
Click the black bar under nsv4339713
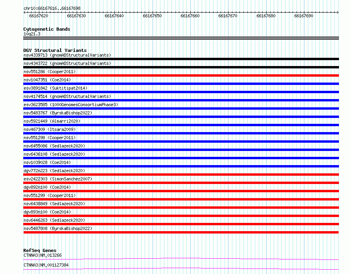pos(181,59)
